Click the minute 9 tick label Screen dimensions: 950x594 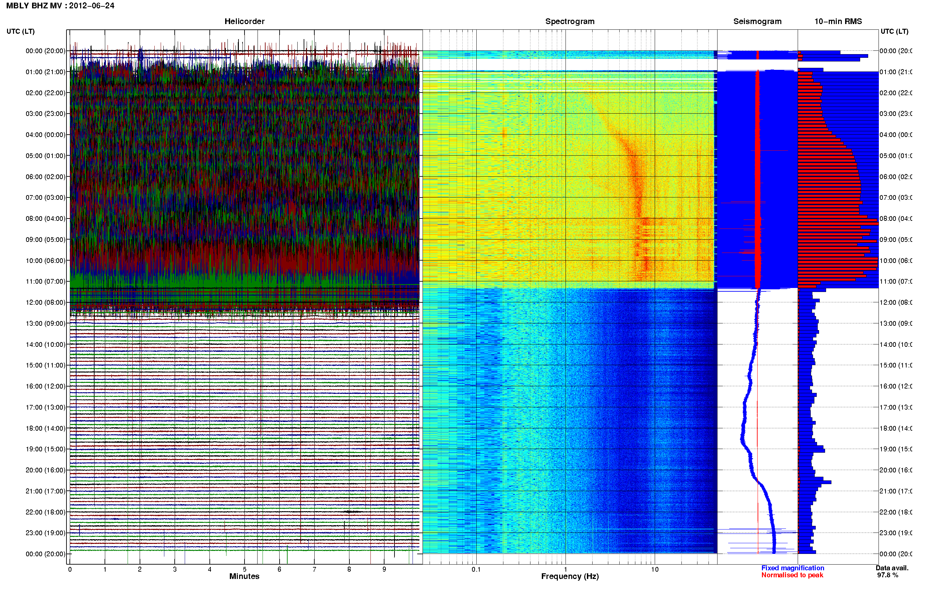pos(384,569)
